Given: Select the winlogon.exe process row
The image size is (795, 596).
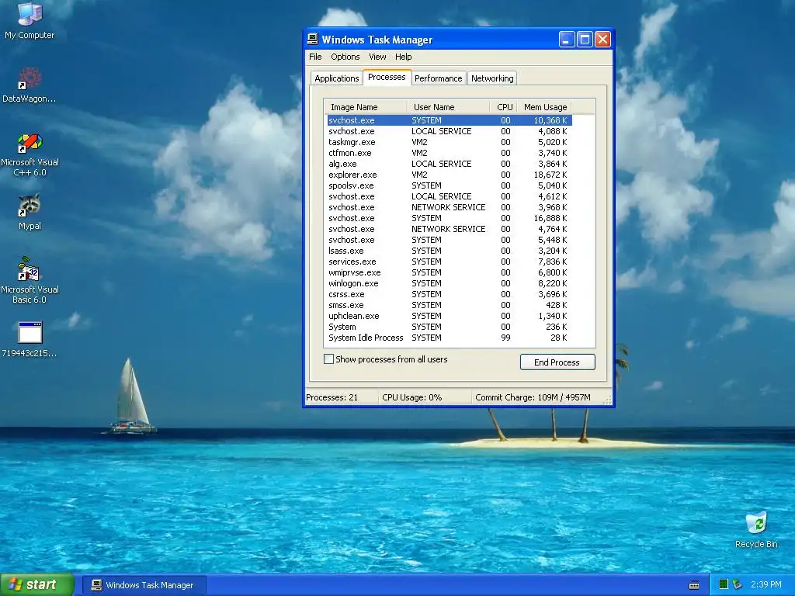Looking at the screenshot, I should pyautogui.click(x=450, y=283).
